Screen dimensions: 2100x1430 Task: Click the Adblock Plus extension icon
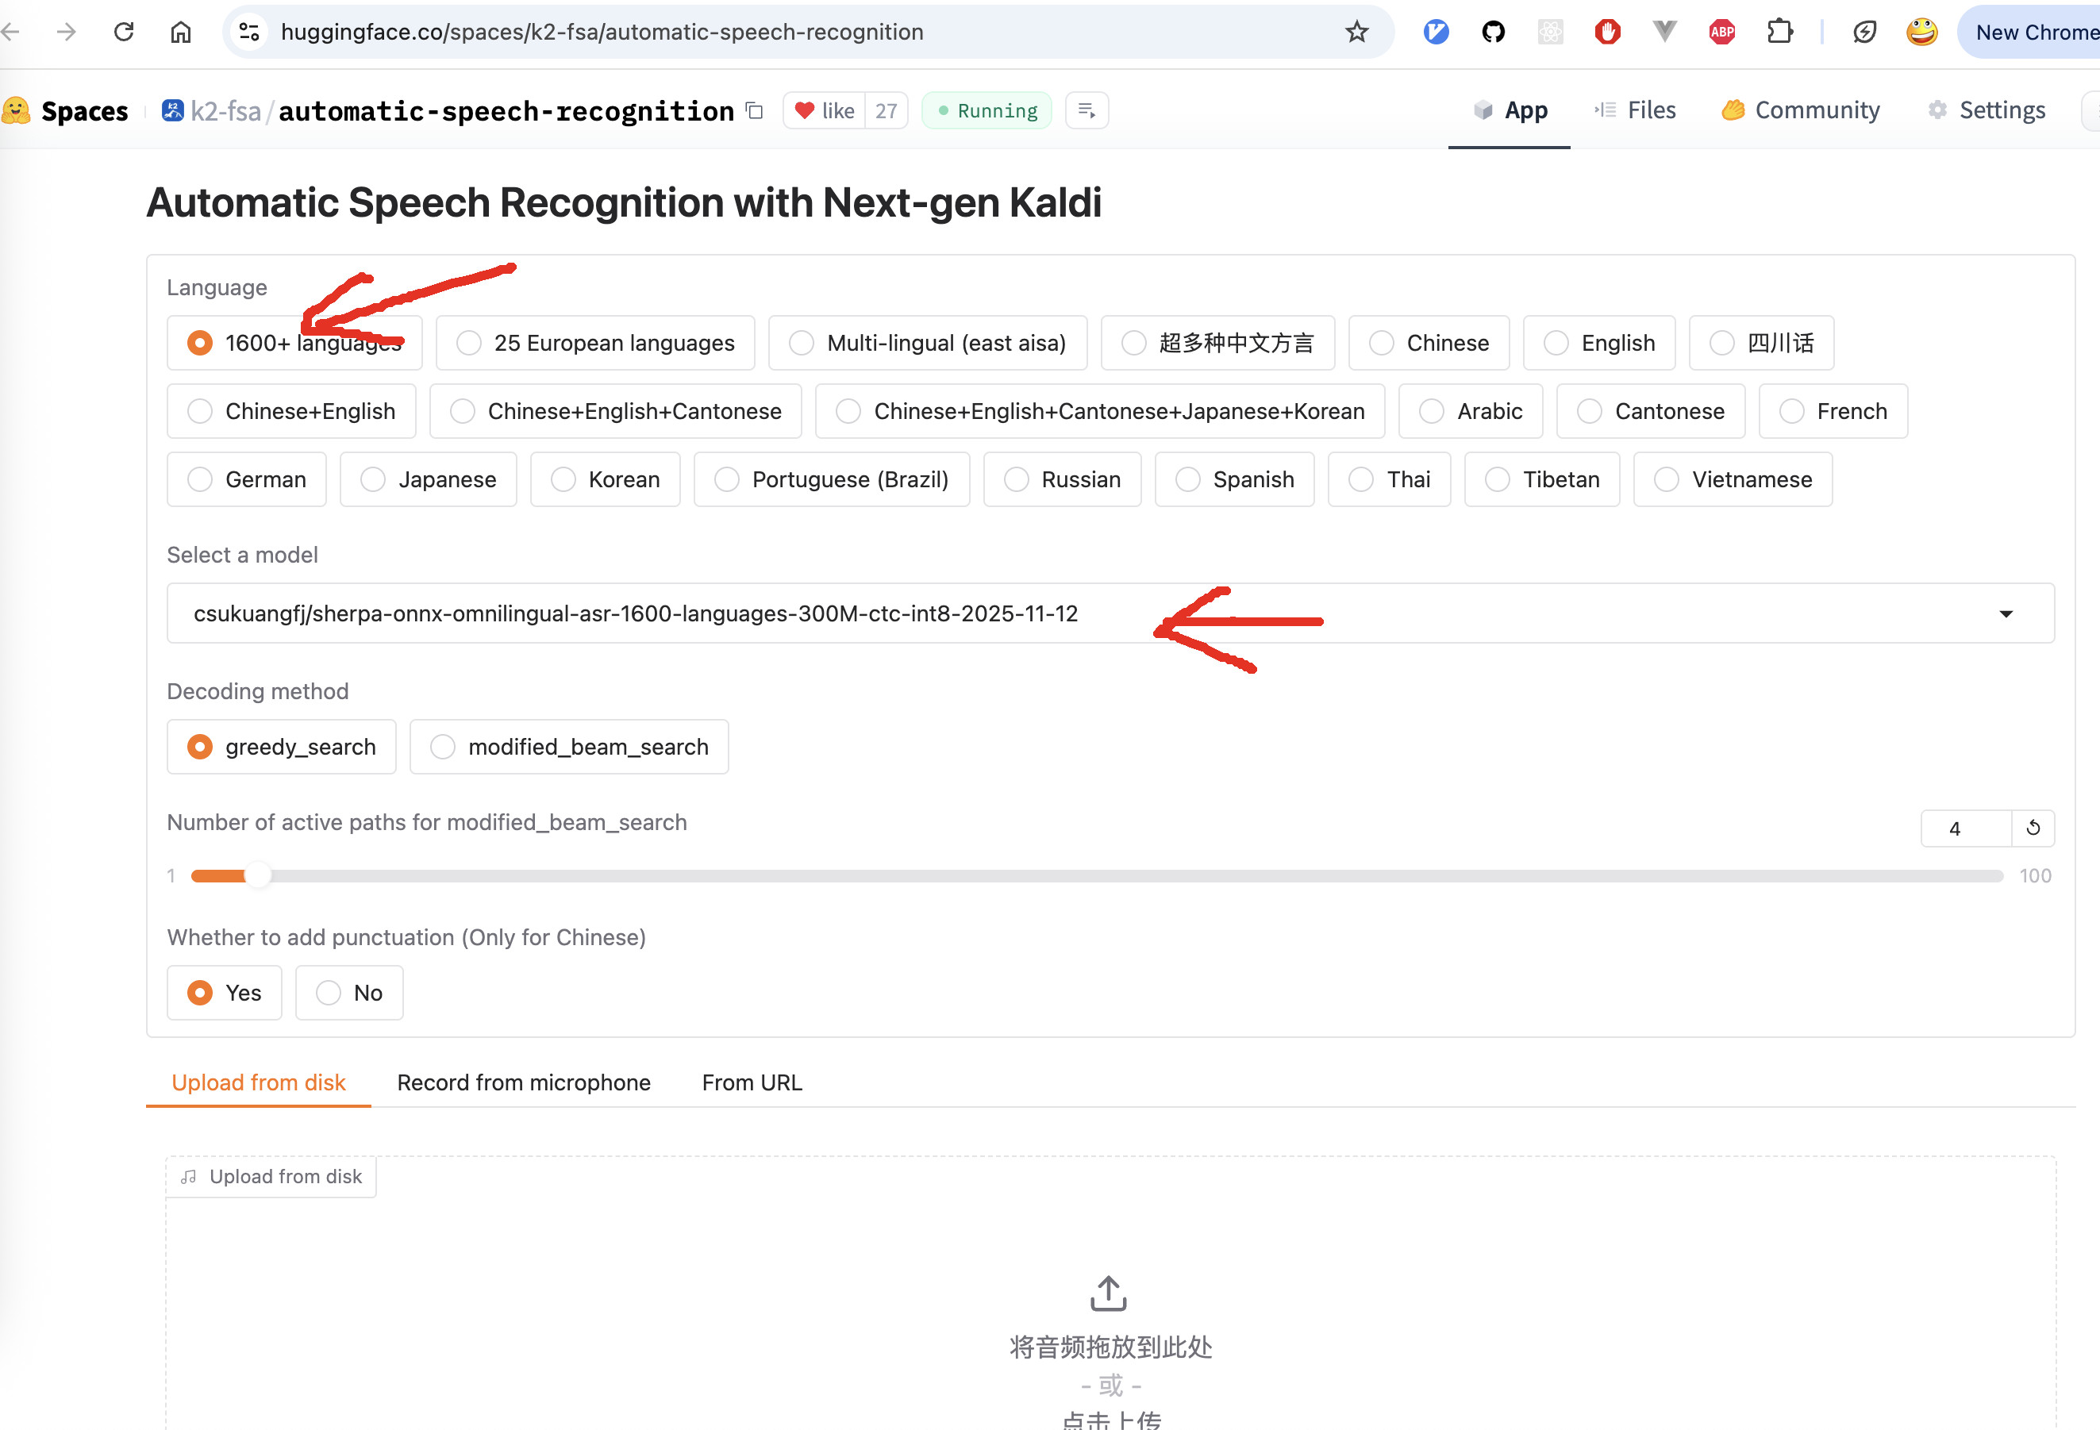click(x=1721, y=33)
